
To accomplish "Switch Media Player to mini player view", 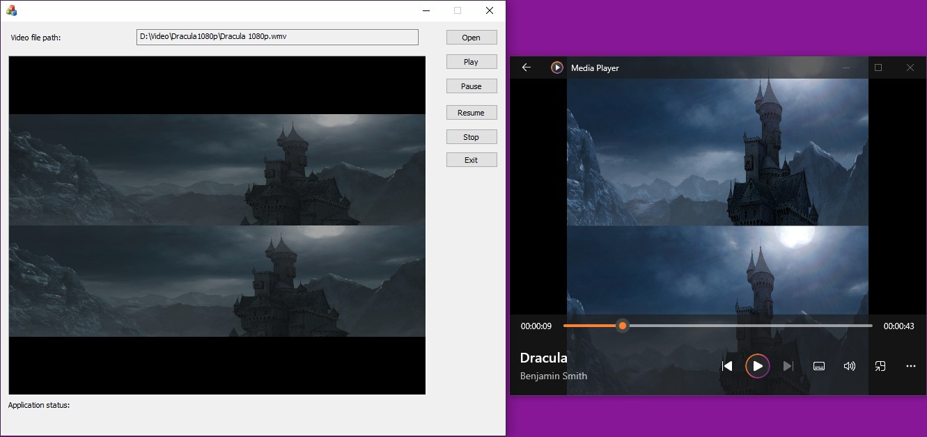I will pos(880,366).
